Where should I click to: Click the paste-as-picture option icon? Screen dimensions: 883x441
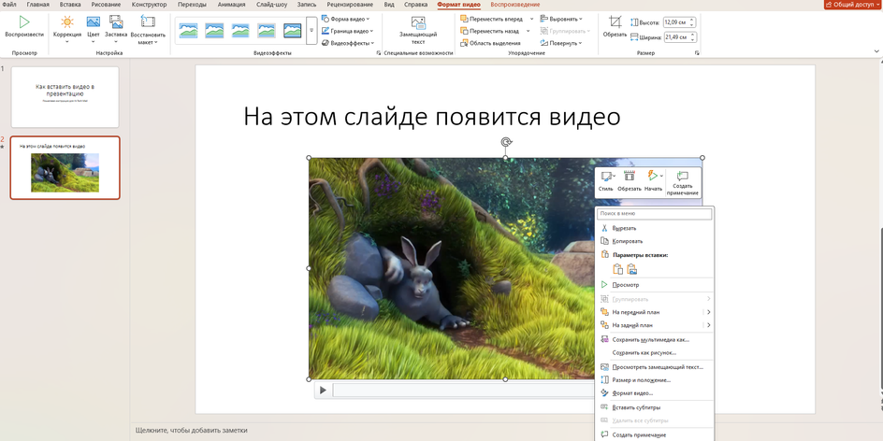(x=631, y=269)
